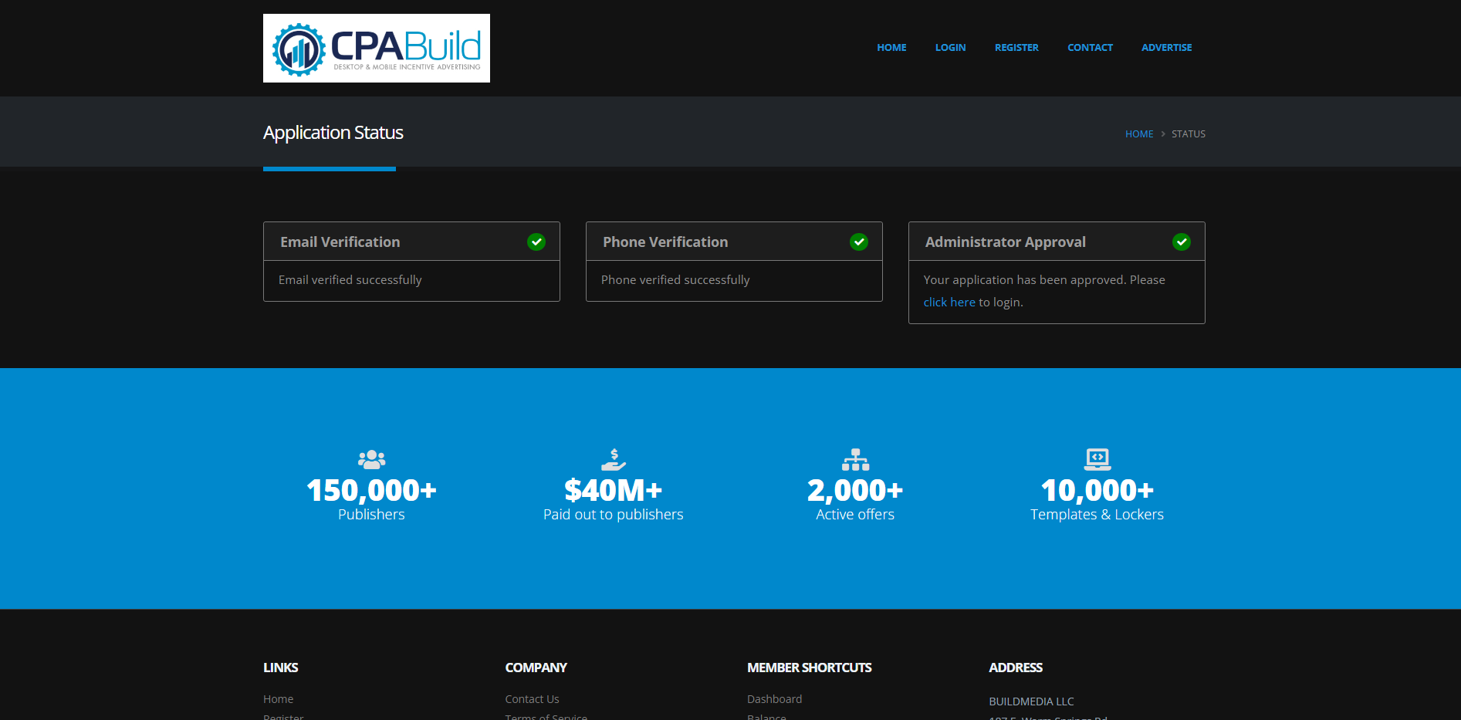The width and height of the screenshot is (1461, 720).
Task: Click the hand holding dollar icon
Action: (614, 459)
